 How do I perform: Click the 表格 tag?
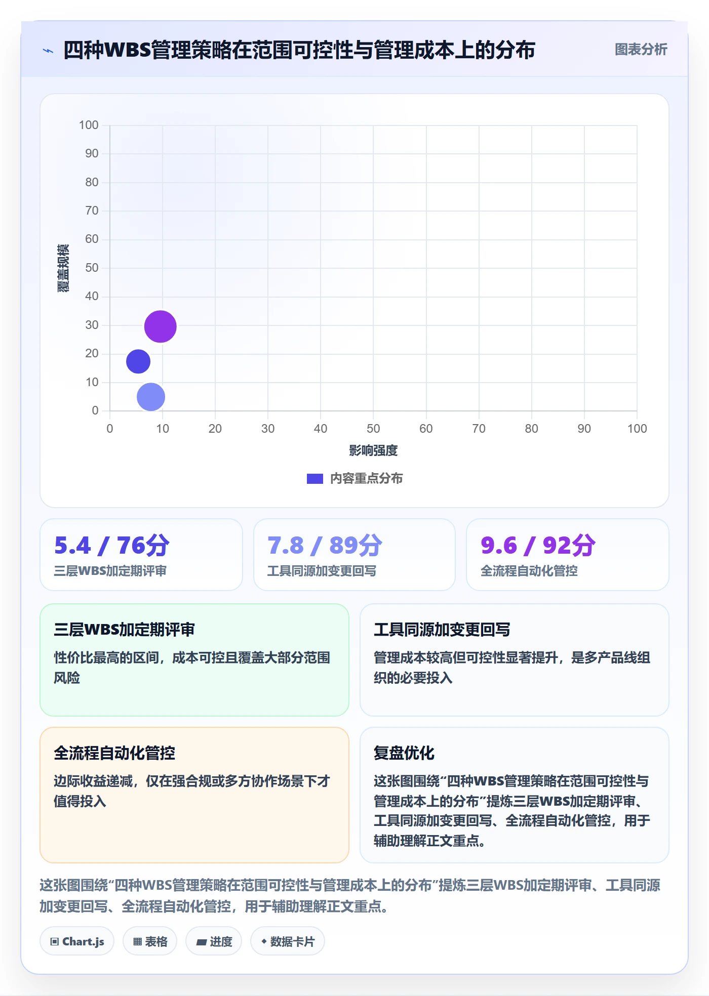pos(150,941)
